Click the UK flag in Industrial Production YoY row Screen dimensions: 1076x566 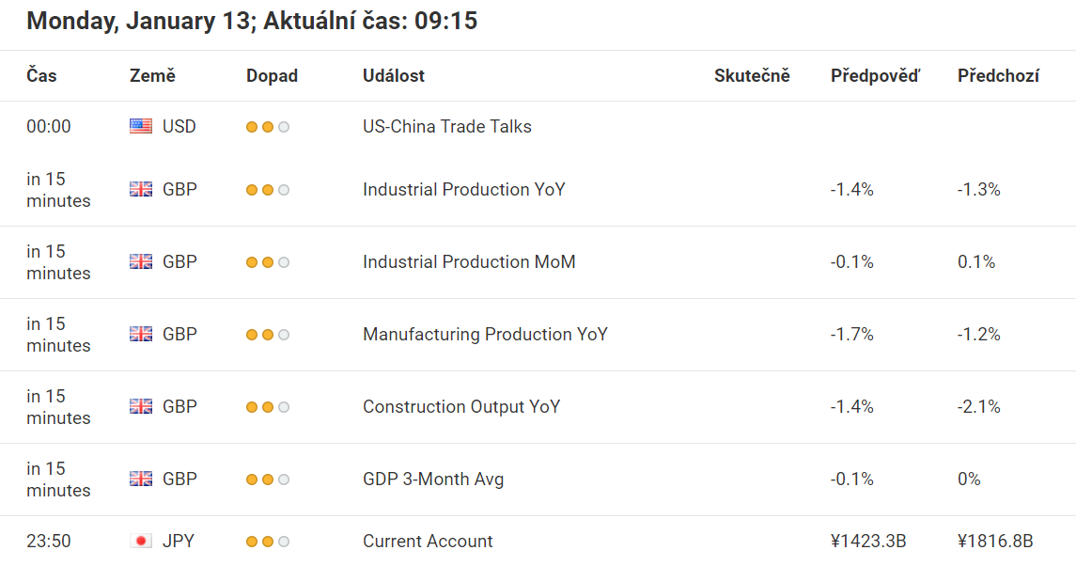coord(141,190)
